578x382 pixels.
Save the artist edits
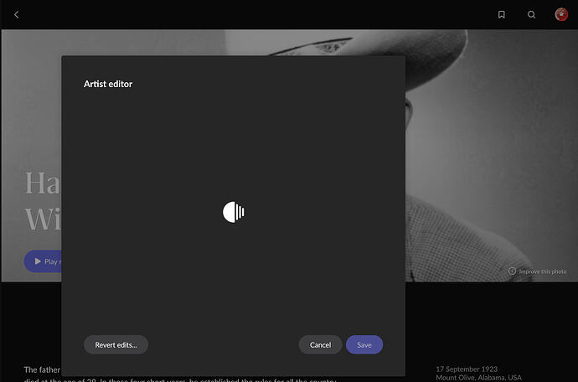pos(364,345)
